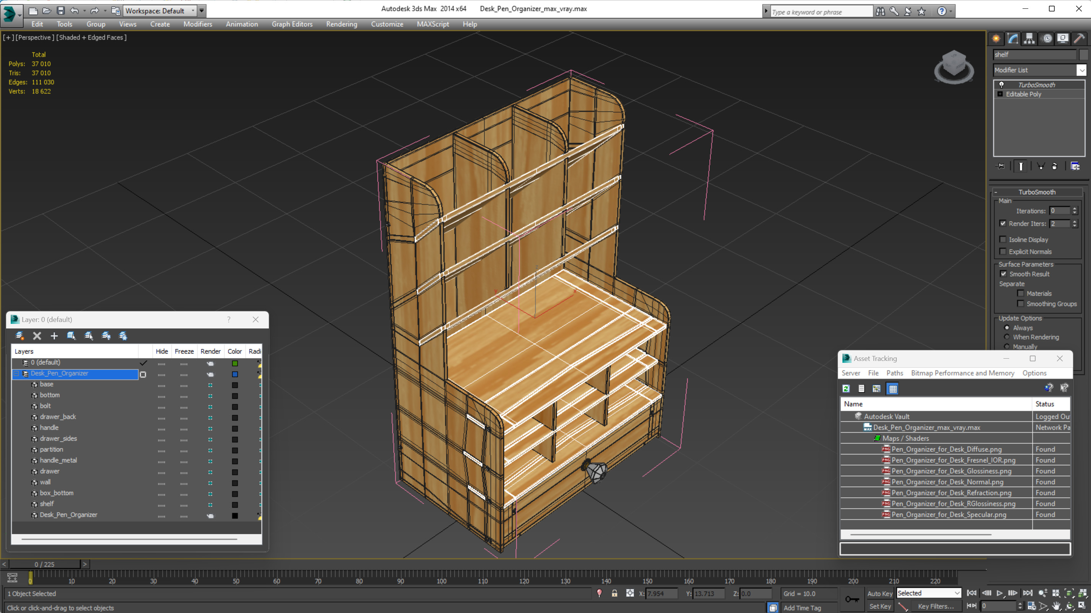Open the Rendering menu
1091x613 pixels.
(341, 24)
